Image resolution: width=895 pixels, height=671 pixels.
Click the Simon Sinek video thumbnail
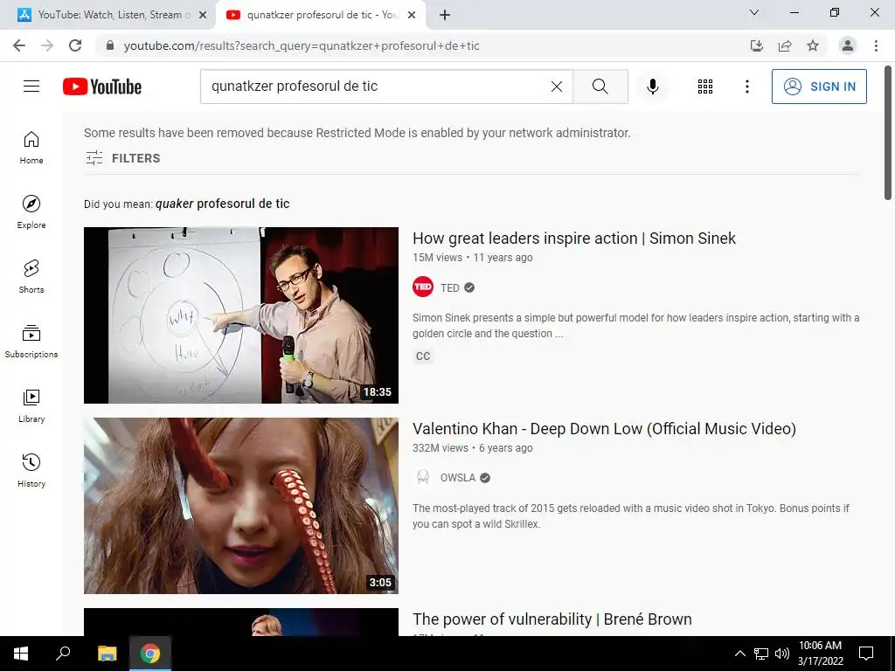tap(241, 315)
